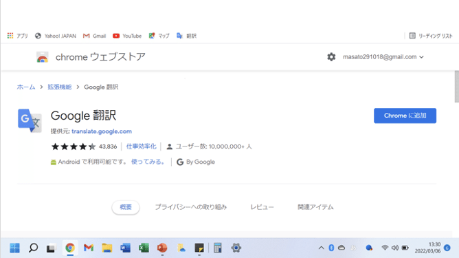Switch to the 関連アイテム tab
This screenshot has height=258, width=459.
(315, 207)
